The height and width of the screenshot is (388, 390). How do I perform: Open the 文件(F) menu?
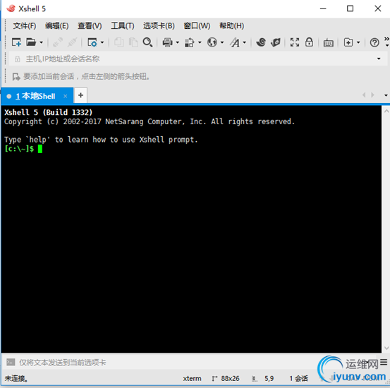[25, 26]
